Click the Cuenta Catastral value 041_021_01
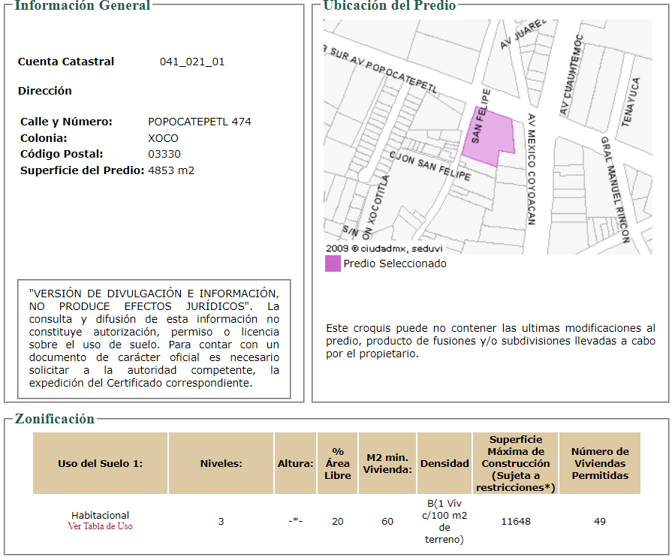 pos(192,62)
